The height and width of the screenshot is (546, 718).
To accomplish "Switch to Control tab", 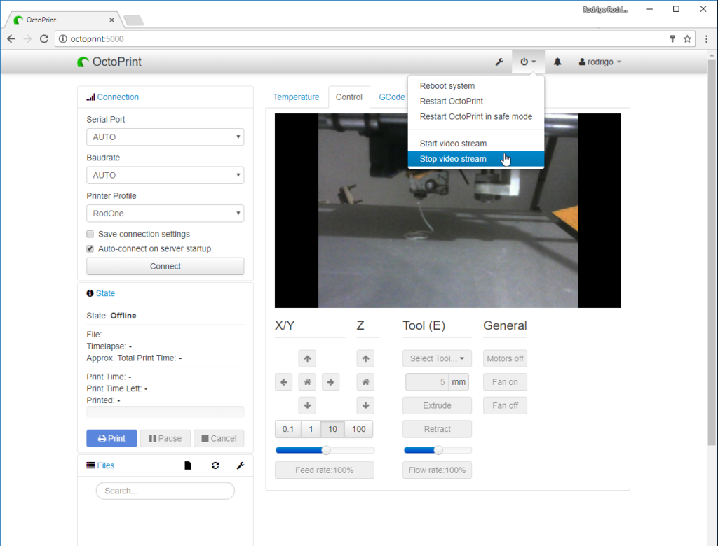I will click(349, 97).
